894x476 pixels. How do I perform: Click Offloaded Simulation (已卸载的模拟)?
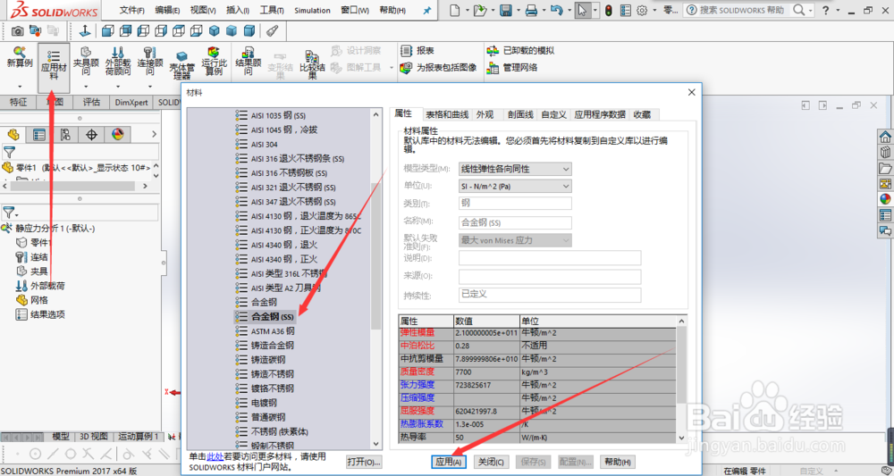pos(520,51)
